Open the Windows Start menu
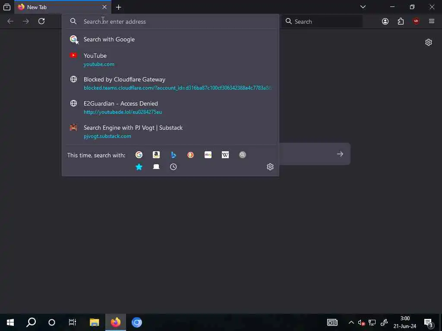The width and height of the screenshot is (442, 331). click(10, 322)
